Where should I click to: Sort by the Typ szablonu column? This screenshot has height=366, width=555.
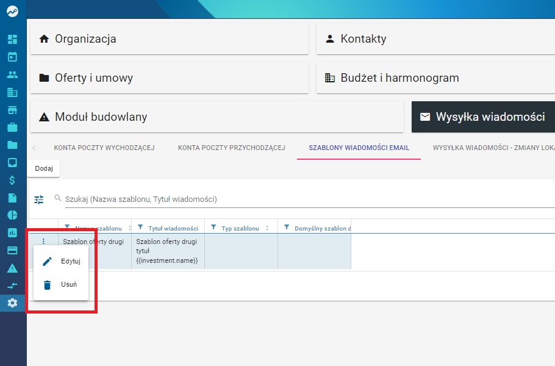click(x=267, y=228)
